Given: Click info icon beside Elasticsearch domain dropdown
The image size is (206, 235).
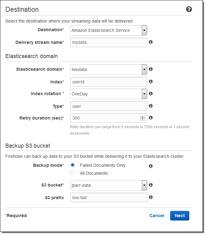Looking at the screenshot, I should tap(151, 69).
